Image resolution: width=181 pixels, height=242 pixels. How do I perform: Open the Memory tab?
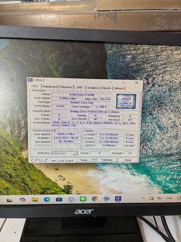[66, 87]
